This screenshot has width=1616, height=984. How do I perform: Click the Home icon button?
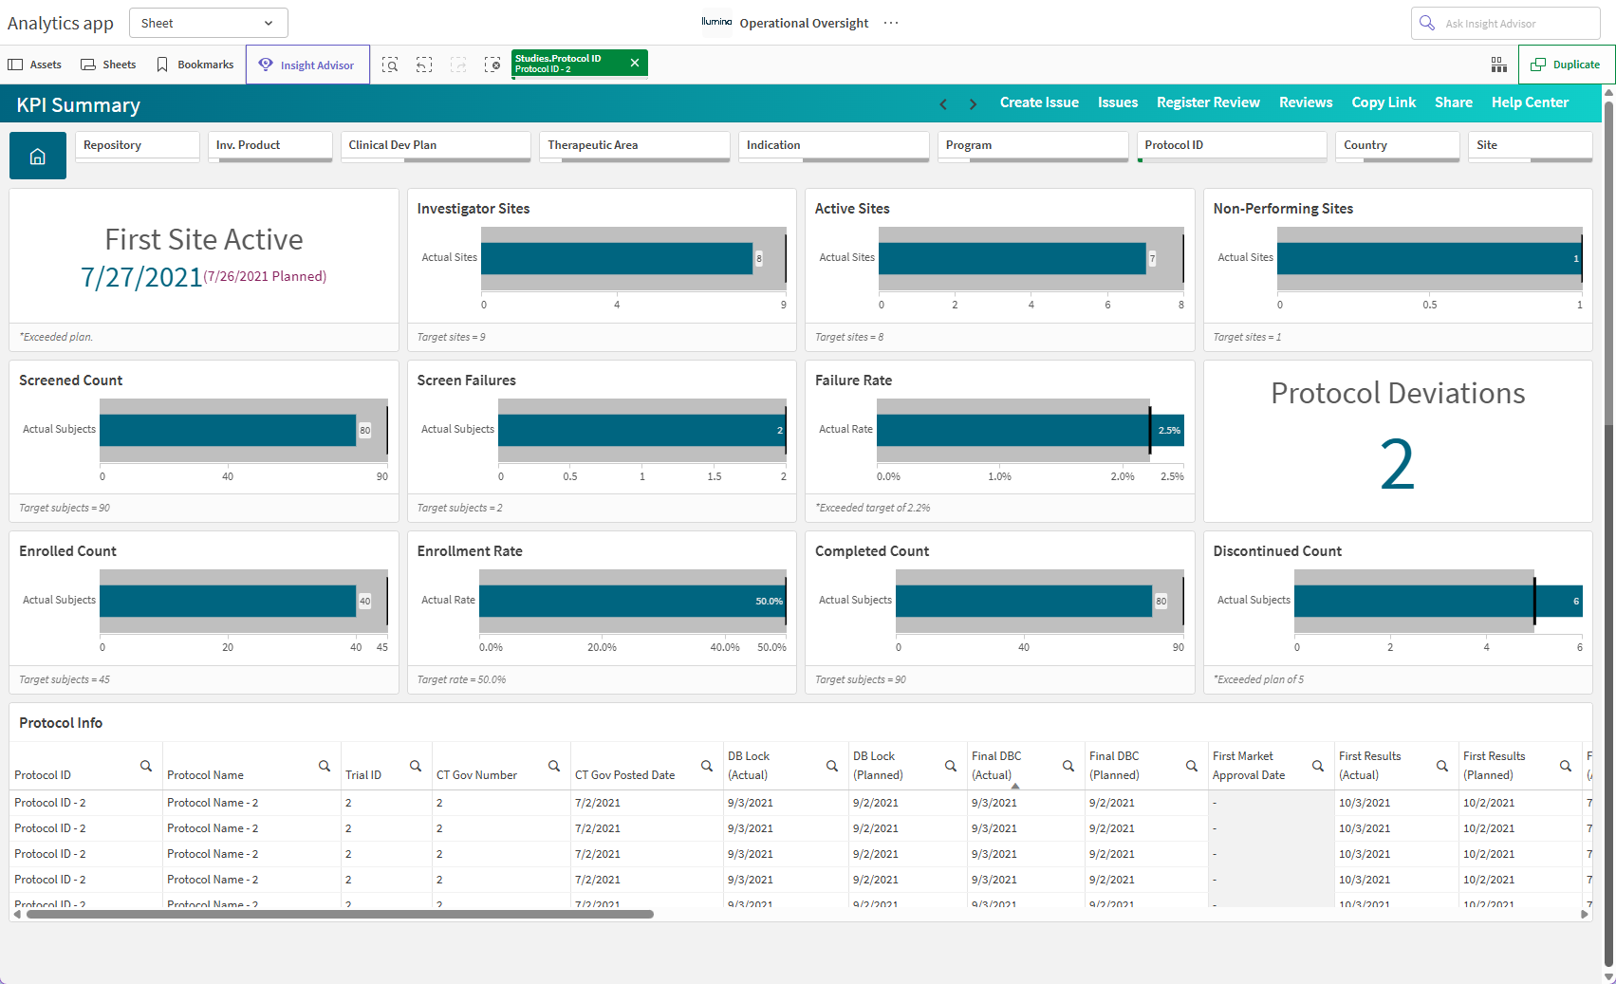[38, 156]
